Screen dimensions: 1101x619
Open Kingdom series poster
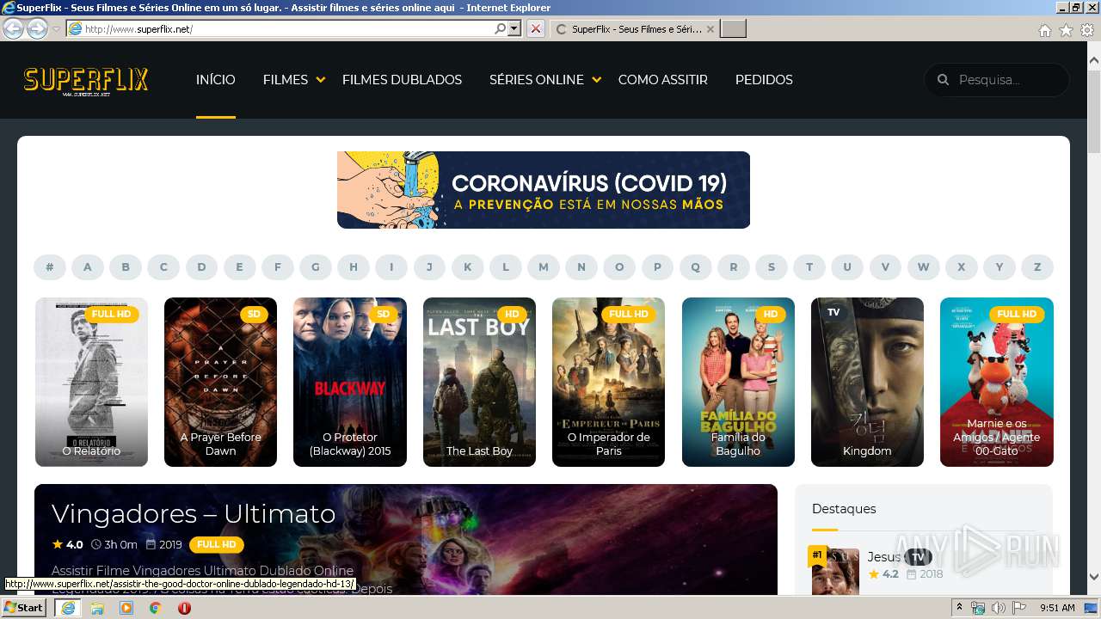click(867, 382)
